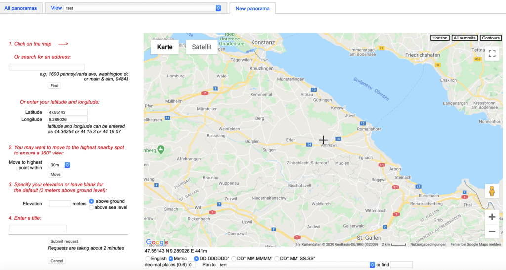The width and height of the screenshot is (506, 270).
Task: Click the panorama title input field
Action: click(38, 228)
